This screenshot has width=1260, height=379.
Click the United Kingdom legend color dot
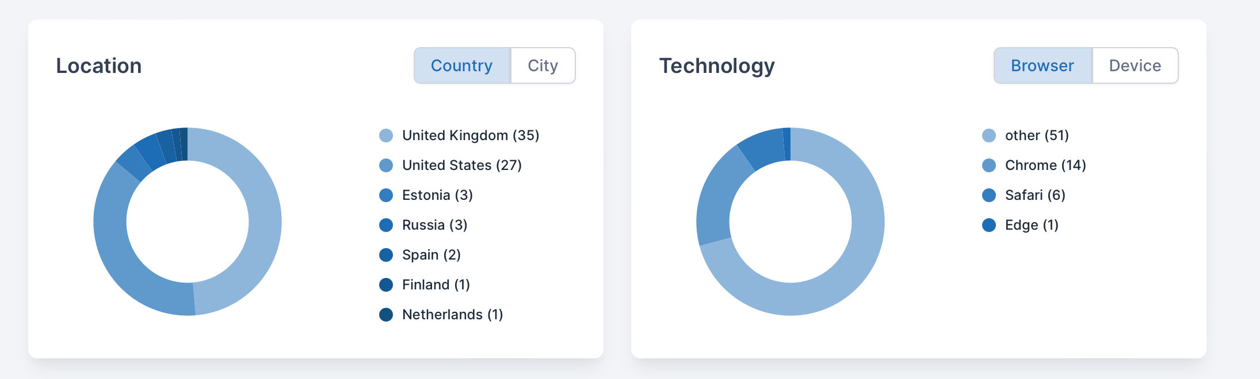(386, 136)
